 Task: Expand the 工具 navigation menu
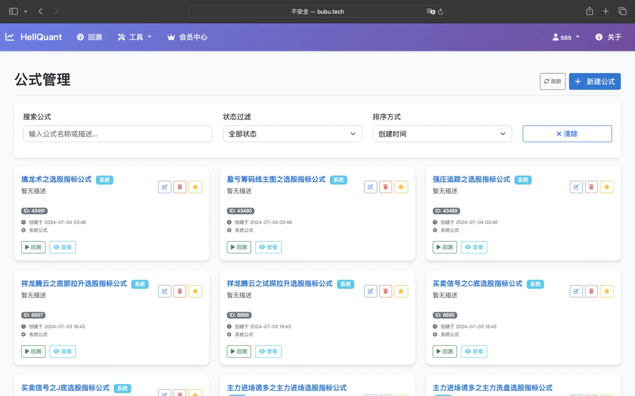click(134, 37)
